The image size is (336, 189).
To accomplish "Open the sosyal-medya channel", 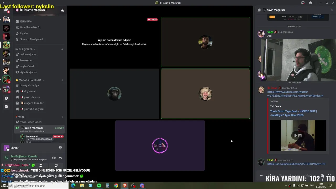I will (x=39, y=85).
